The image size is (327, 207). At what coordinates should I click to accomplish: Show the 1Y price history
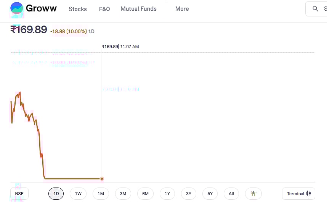[167, 194]
